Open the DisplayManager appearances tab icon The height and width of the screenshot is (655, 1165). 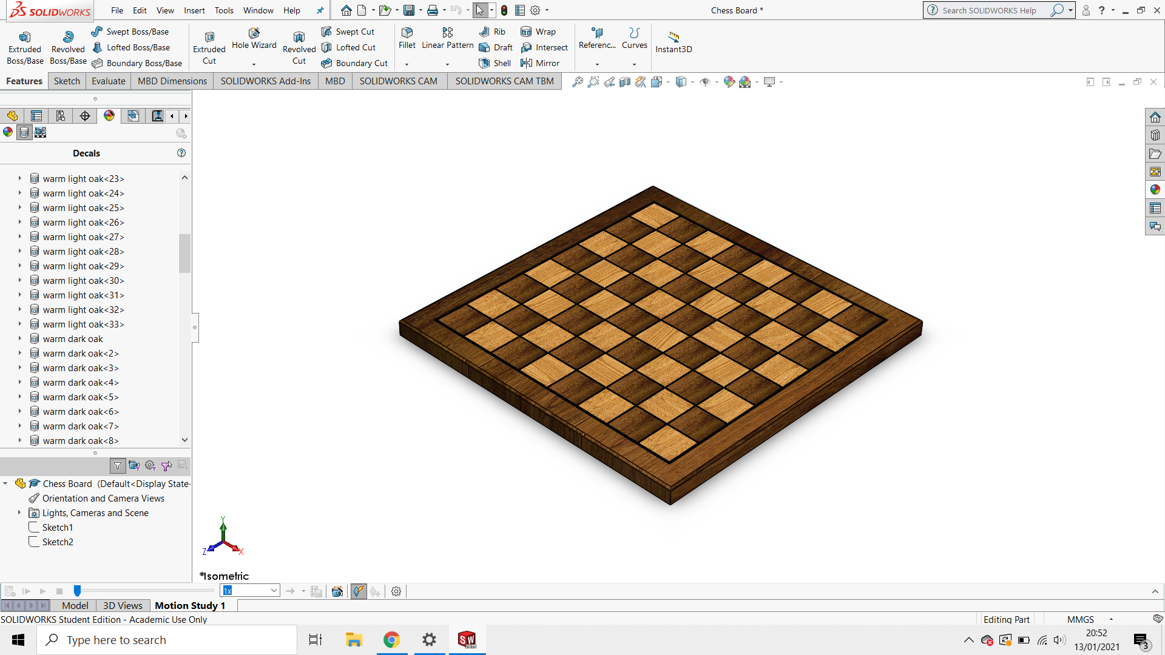click(x=109, y=116)
